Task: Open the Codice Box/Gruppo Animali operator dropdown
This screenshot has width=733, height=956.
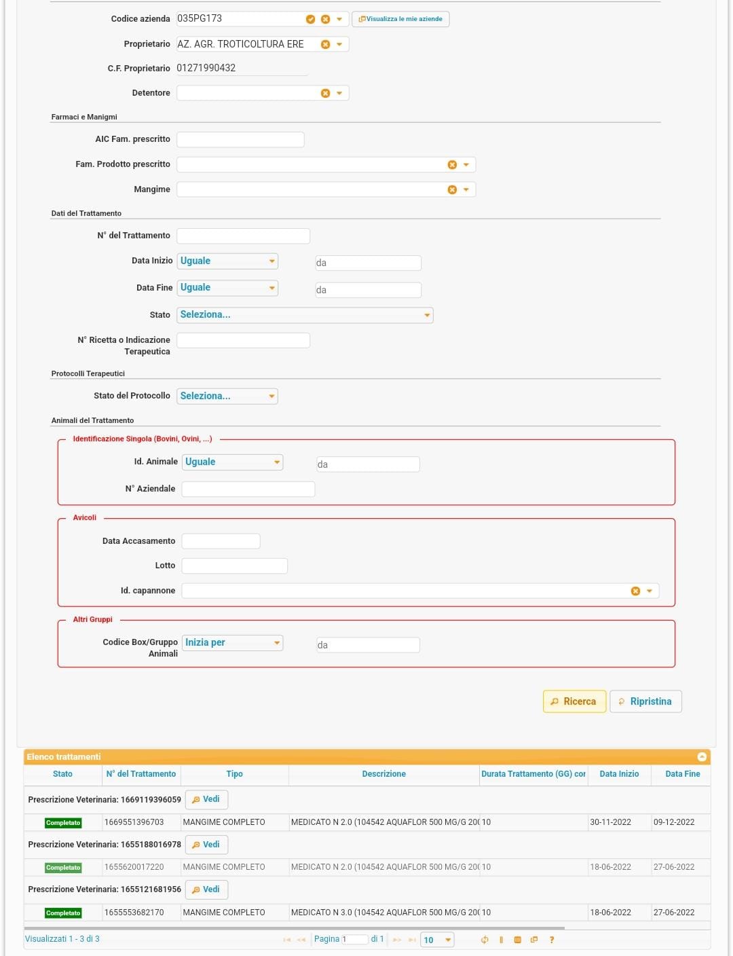Action: pos(232,643)
